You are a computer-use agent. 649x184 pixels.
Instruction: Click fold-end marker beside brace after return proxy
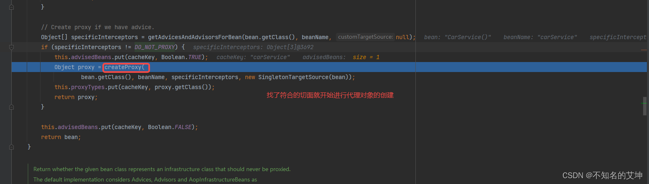pyautogui.click(x=11, y=107)
